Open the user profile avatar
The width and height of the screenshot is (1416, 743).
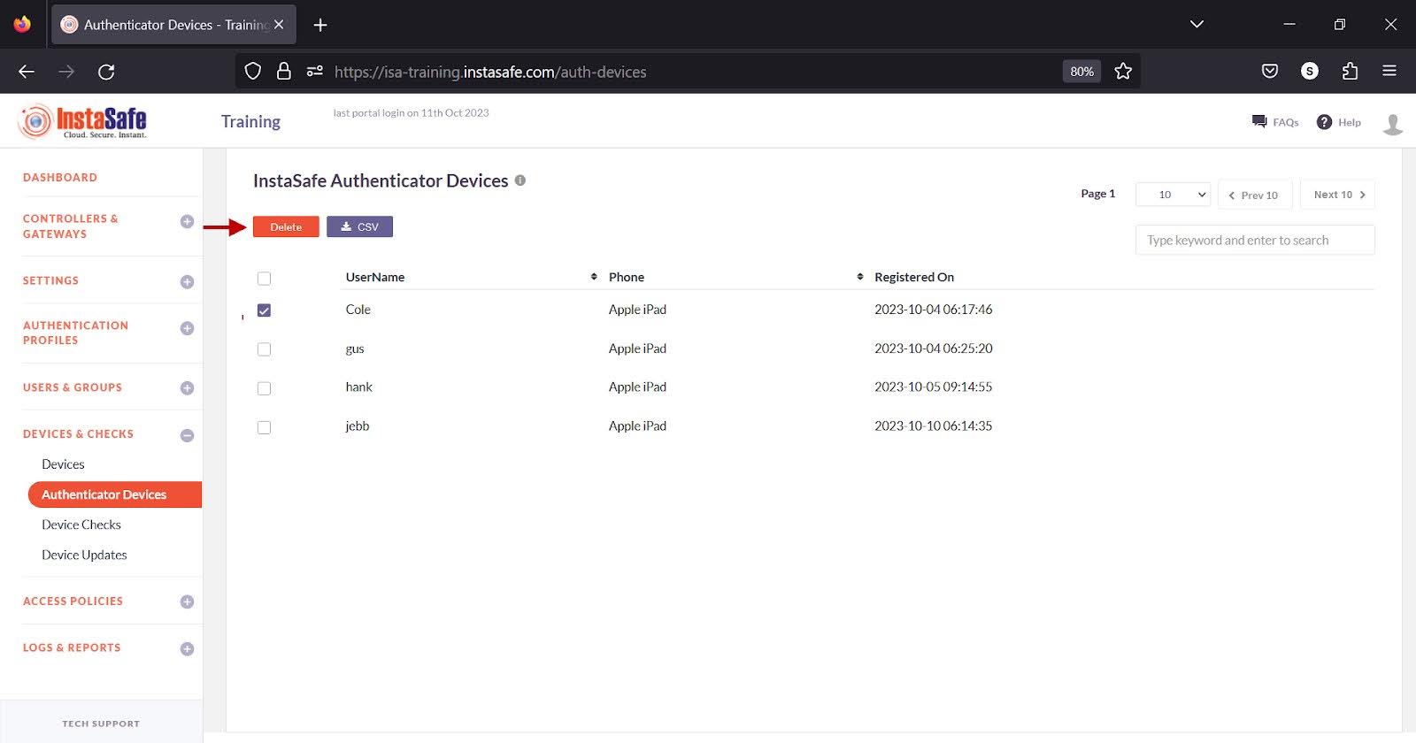click(1392, 124)
